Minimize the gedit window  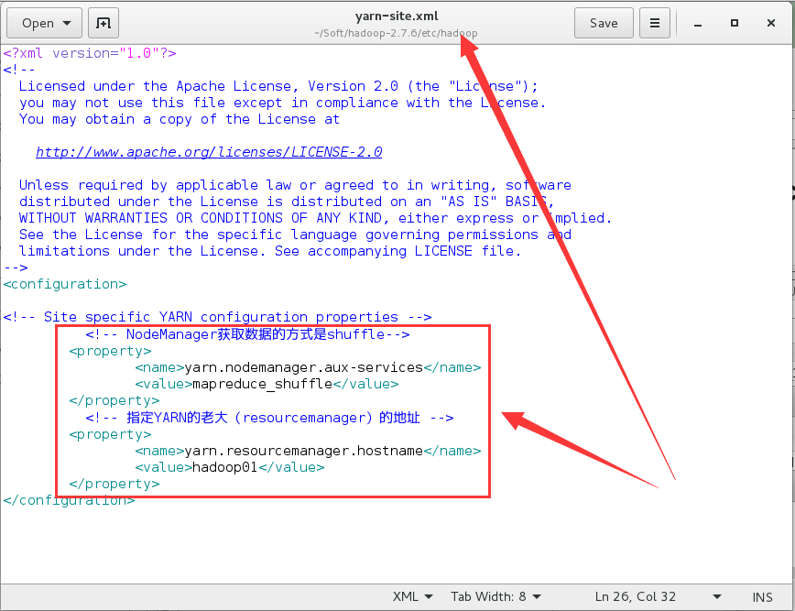click(x=698, y=23)
